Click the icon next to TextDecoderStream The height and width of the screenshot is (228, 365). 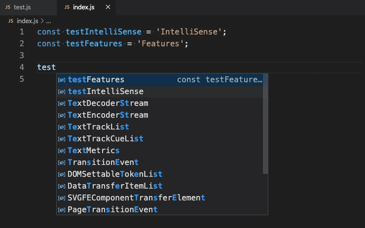[62, 103]
